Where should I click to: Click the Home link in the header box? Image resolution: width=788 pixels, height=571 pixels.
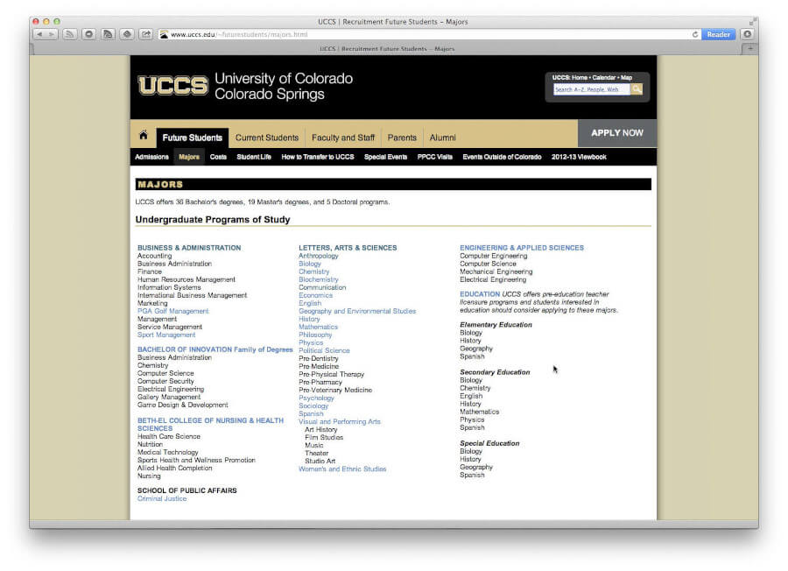point(580,77)
